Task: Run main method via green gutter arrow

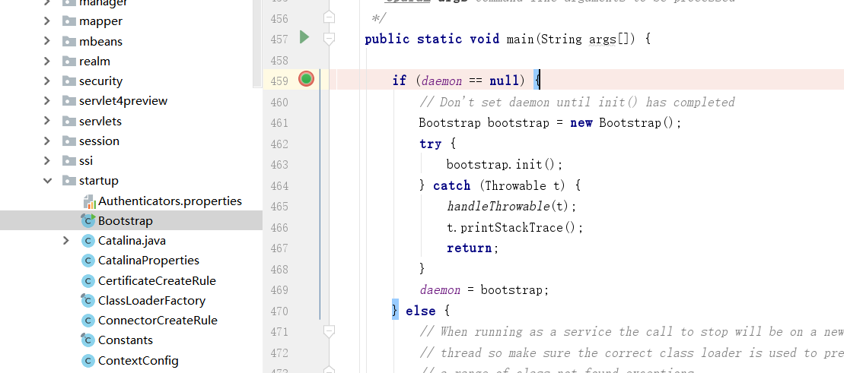Action: [x=304, y=37]
